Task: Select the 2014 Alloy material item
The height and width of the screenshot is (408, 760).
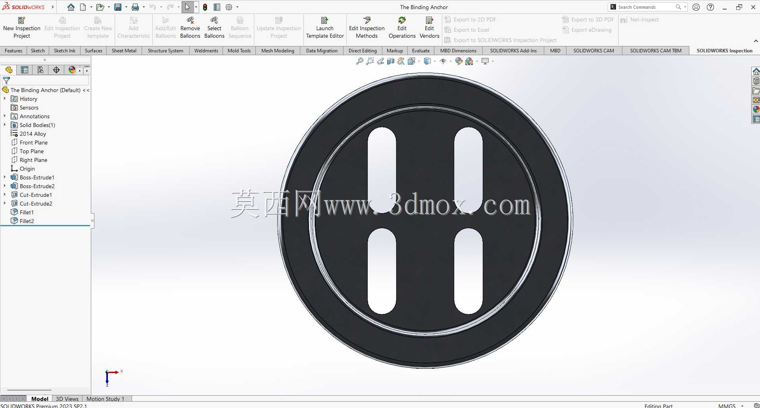Action: point(33,133)
